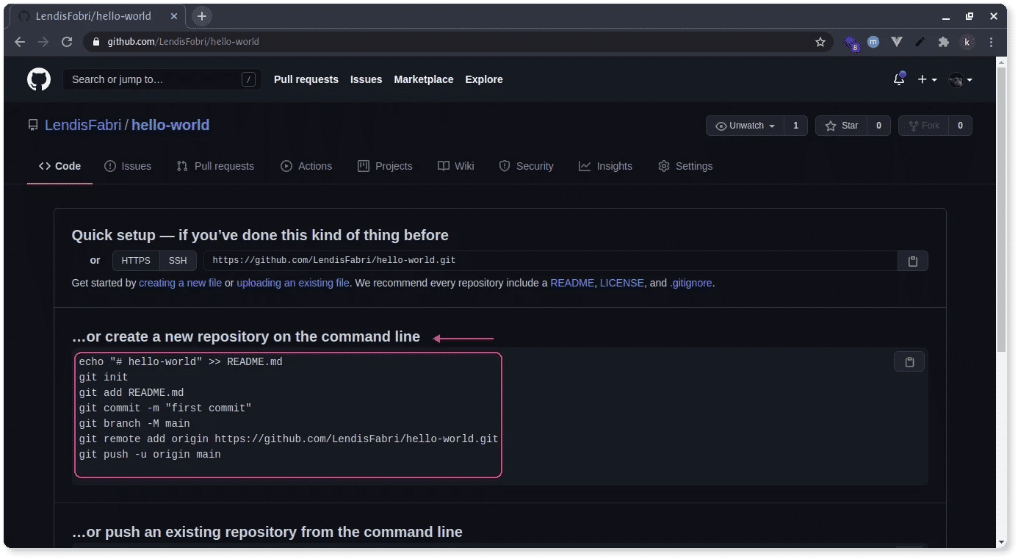Open the Security tab

click(526, 166)
